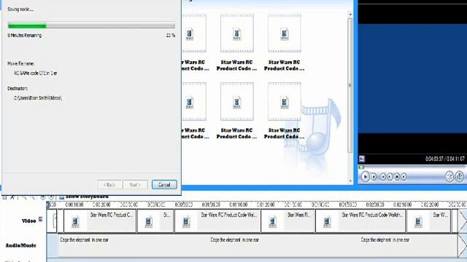467x262 pixels.
Task: Select timeline clip 'Star Wars RC Product Code Walkth...'
Action: pyautogui.click(x=360, y=221)
